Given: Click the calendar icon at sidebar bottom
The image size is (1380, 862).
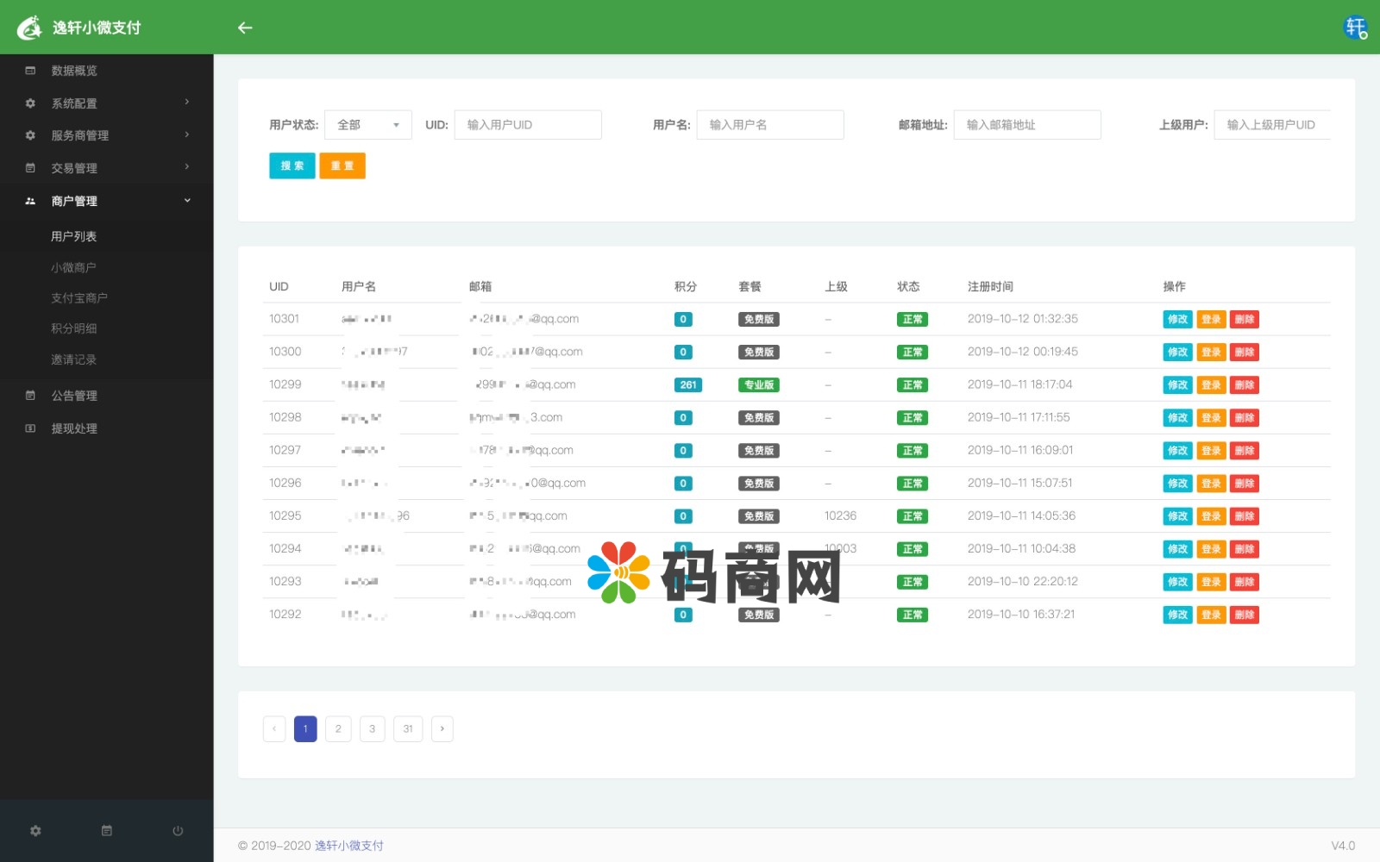Looking at the screenshot, I should click(107, 831).
